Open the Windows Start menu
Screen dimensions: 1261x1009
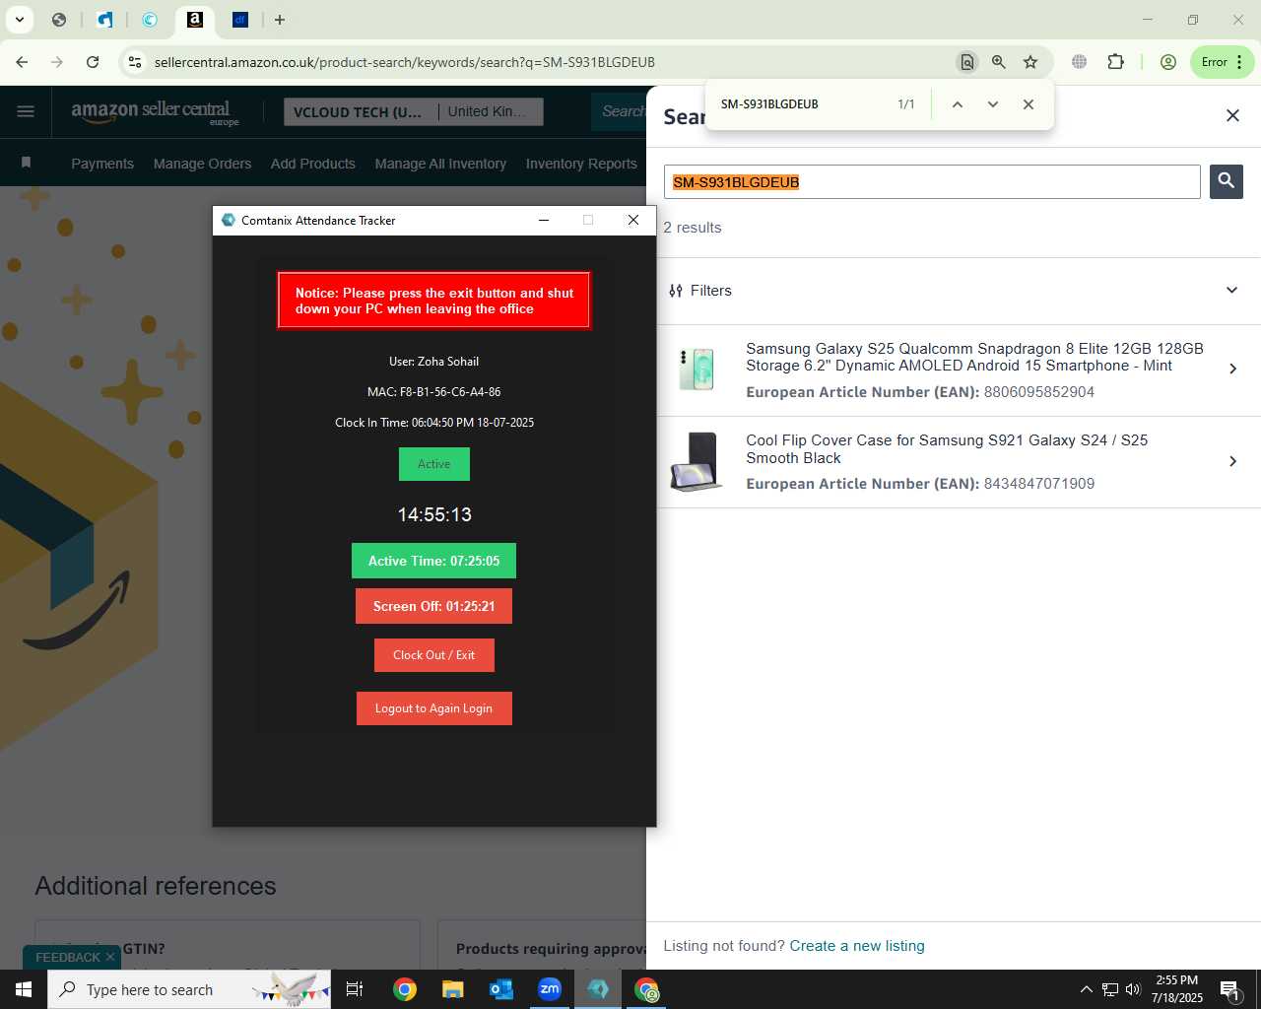pos(24,989)
